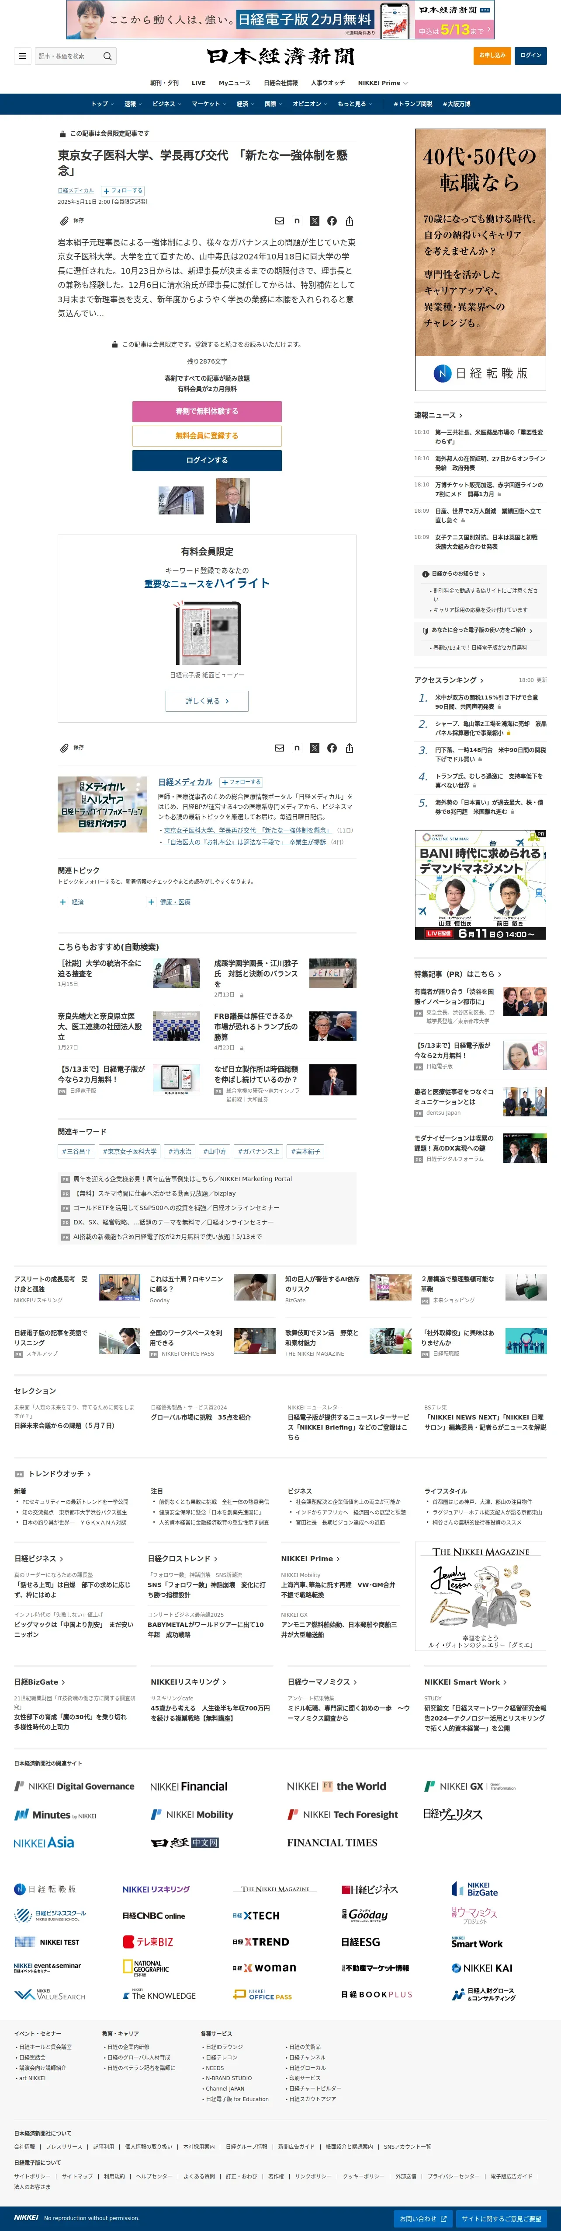
Task: Expand the 速報 navigation dropdown
Action: click(132, 104)
